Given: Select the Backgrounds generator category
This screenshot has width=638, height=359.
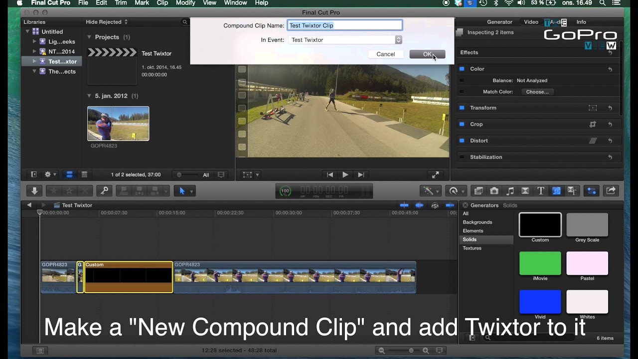Looking at the screenshot, I should pos(478,222).
